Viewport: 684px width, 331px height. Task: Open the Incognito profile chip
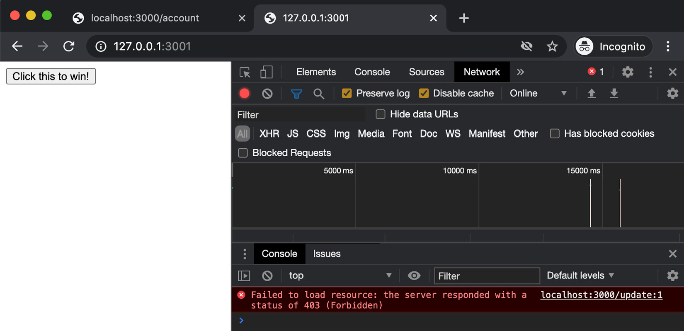pos(613,46)
